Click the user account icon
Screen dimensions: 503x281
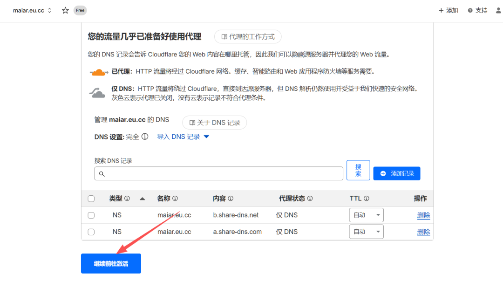click(498, 10)
